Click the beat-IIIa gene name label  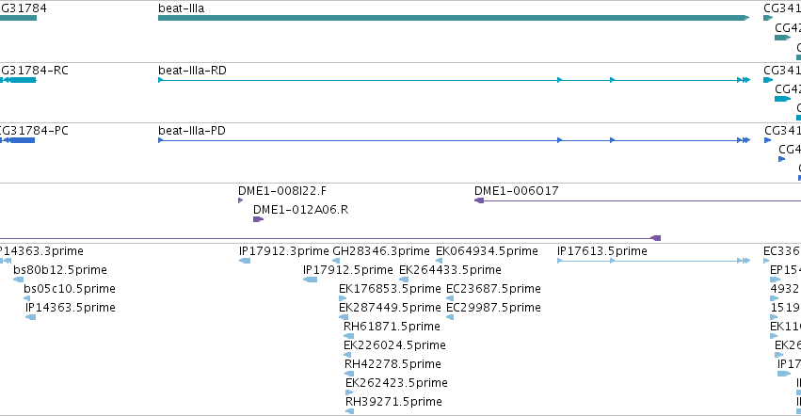point(182,8)
